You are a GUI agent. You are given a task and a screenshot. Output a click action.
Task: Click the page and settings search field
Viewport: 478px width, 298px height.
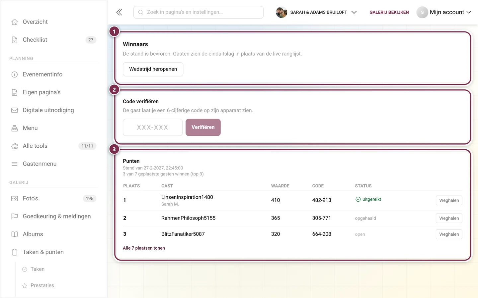[x=199, y=12]
